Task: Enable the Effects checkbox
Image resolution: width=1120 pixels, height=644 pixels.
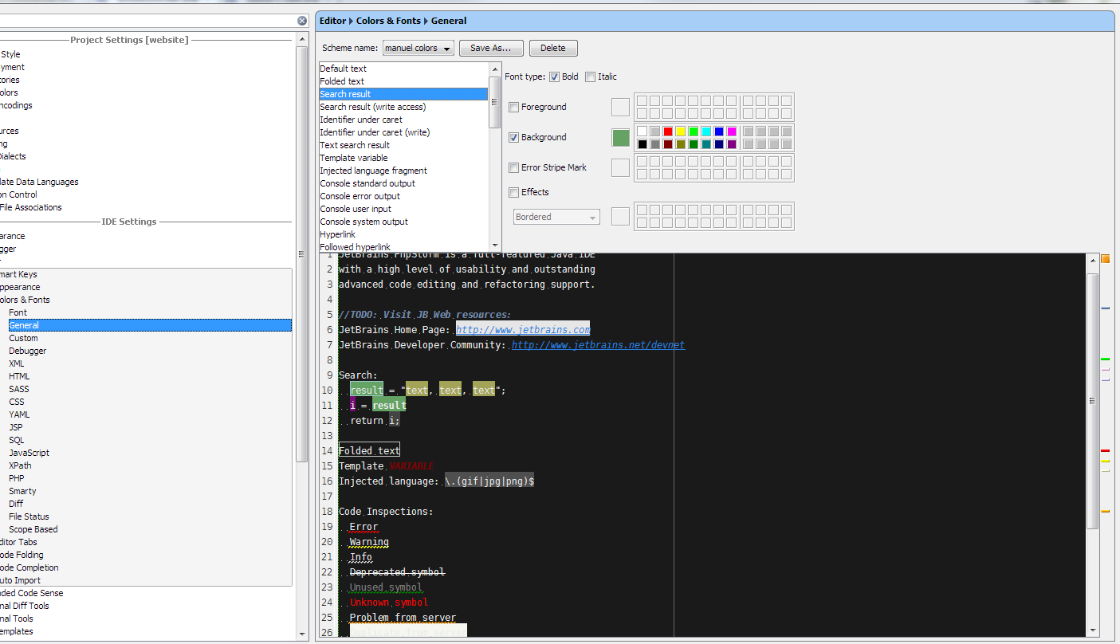Action: point(514,192)
